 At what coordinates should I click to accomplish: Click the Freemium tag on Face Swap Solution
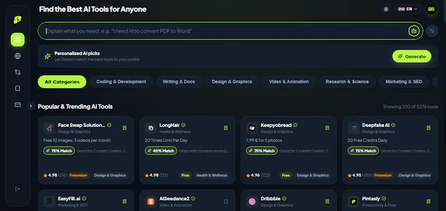coord(78,175)
